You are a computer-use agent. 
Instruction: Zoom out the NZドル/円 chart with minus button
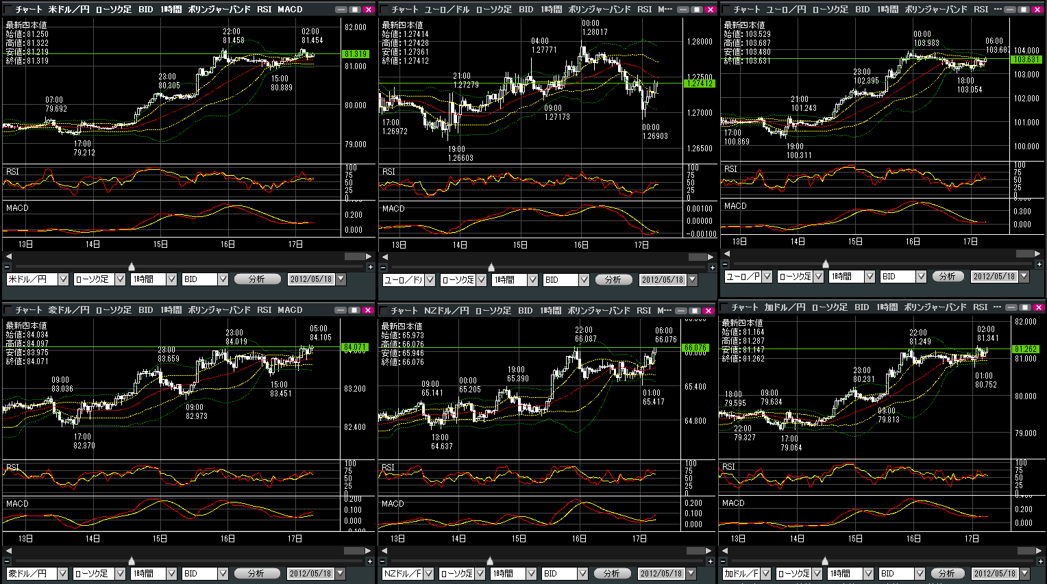tap(382, 561)
